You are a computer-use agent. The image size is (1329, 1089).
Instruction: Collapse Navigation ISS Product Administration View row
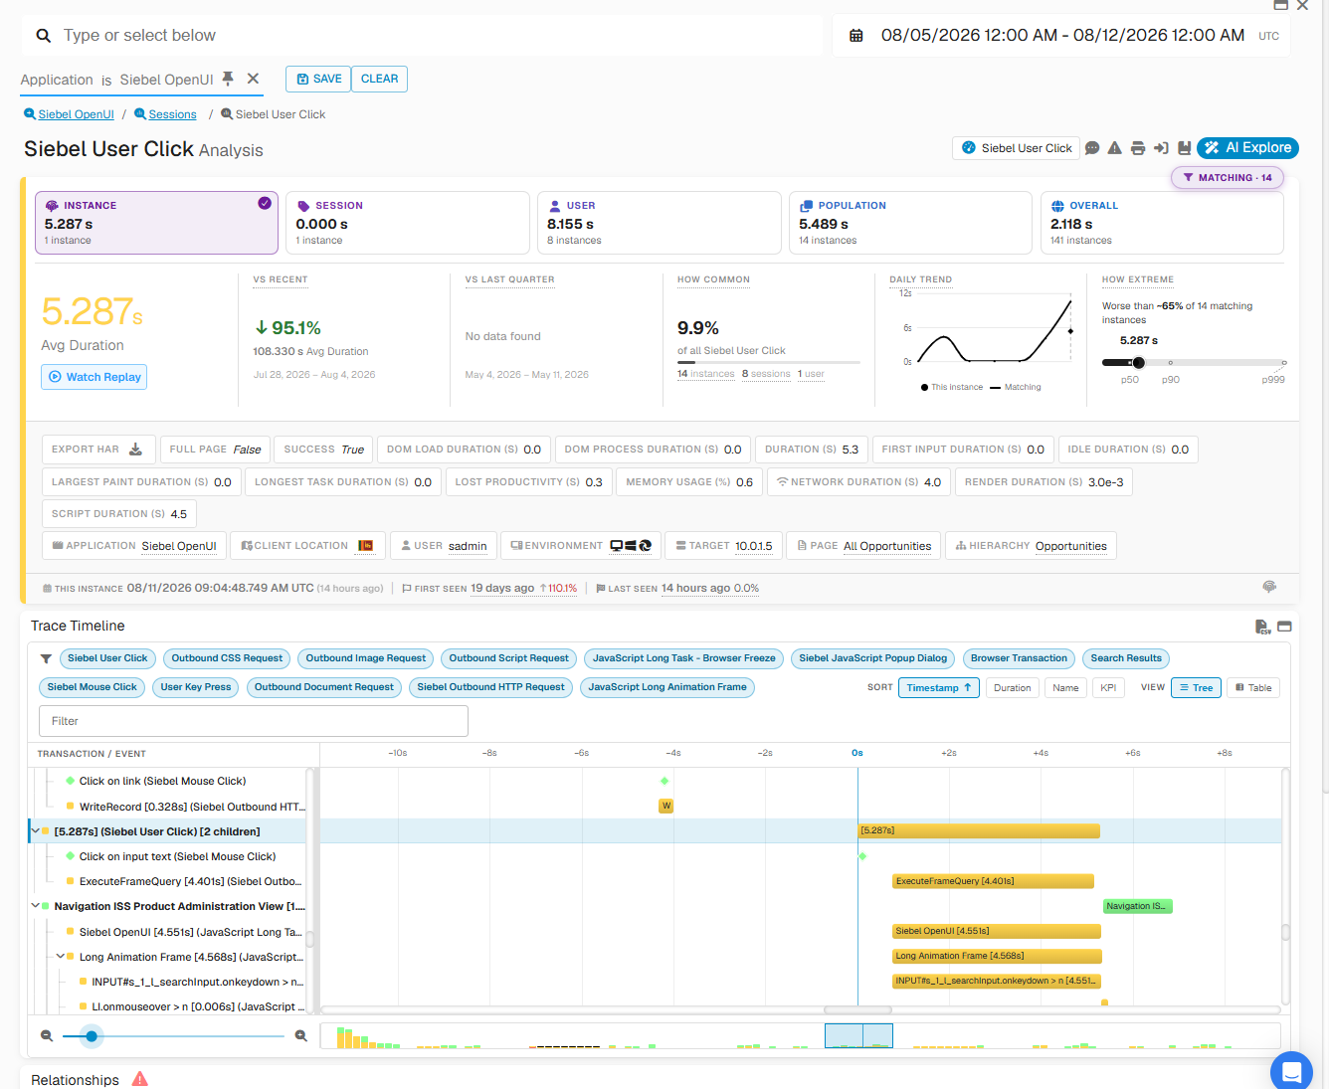(36, 906)
